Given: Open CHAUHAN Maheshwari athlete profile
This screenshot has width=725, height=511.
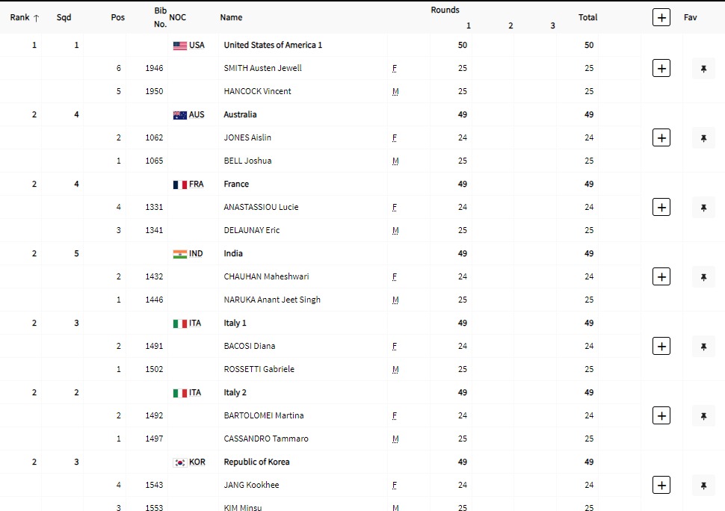Looking at the screenshot, I should 266,276.
